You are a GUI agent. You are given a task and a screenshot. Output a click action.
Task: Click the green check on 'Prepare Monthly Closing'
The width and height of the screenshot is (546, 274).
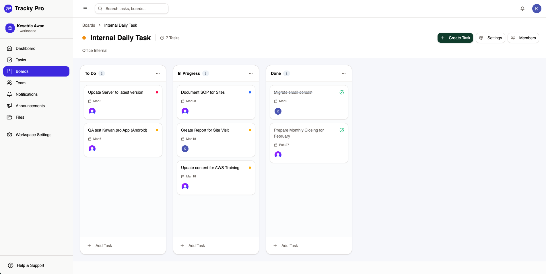342,130
